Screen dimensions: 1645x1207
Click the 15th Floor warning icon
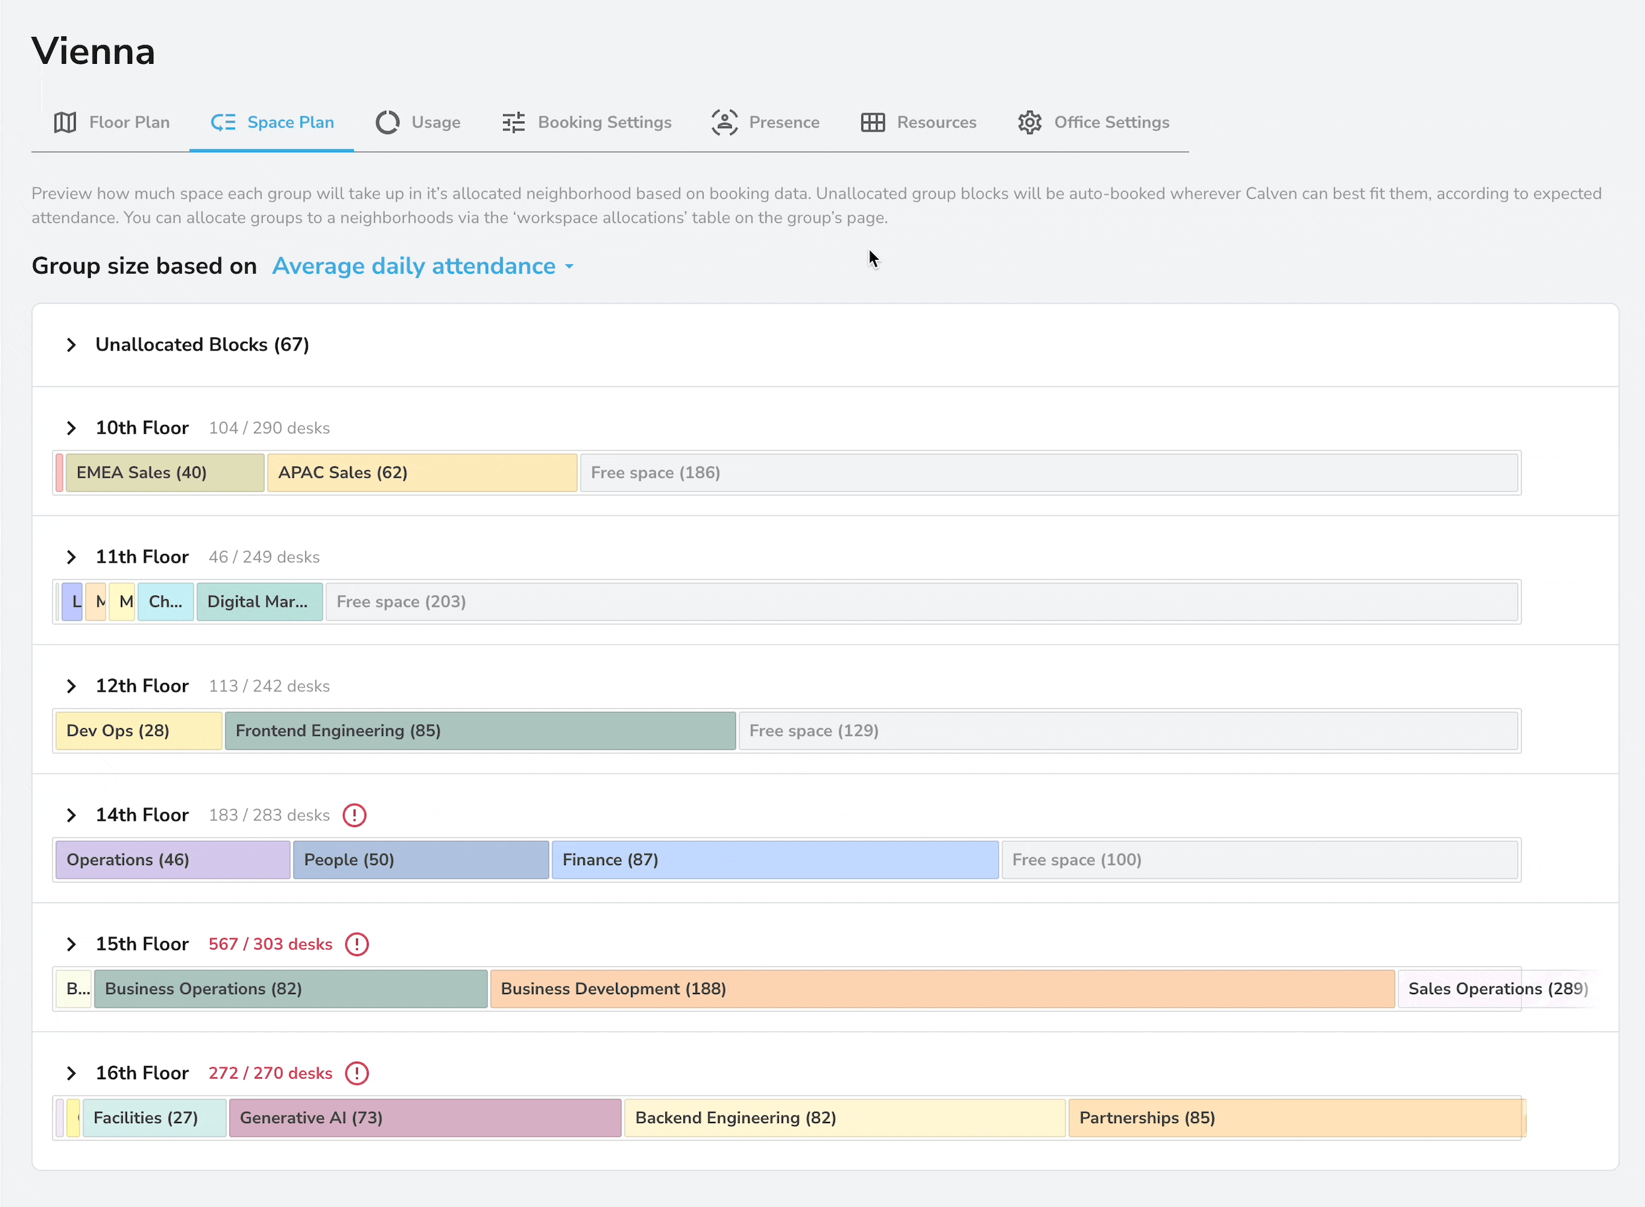(356, 944)
